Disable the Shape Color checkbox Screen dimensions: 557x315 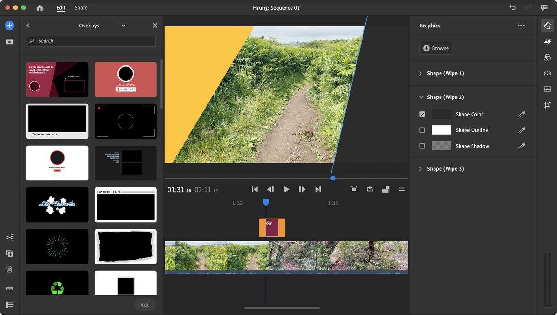[422, 114]
